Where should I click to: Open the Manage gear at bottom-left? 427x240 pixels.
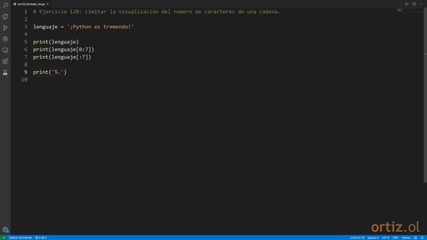coord(5,229)
